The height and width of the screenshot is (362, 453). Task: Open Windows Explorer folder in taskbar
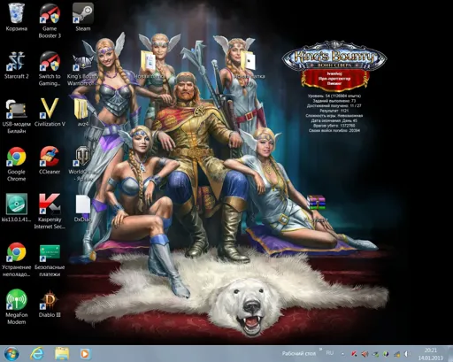coord(62,354)
